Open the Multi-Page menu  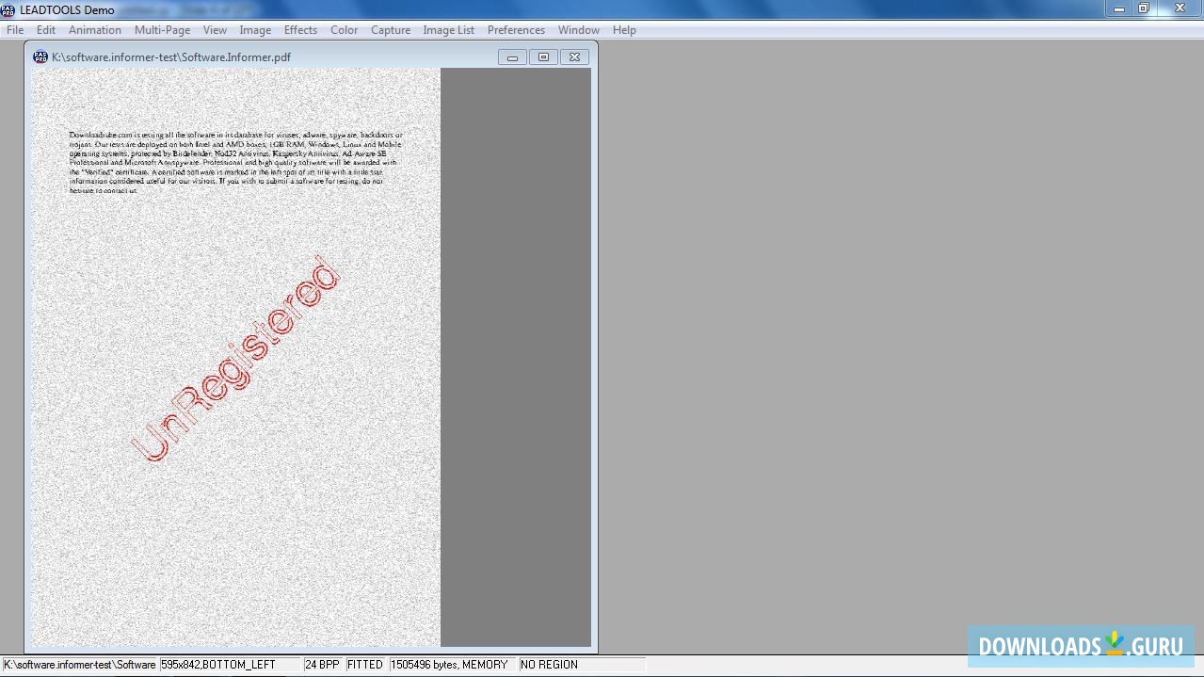(x=162, y=29)
